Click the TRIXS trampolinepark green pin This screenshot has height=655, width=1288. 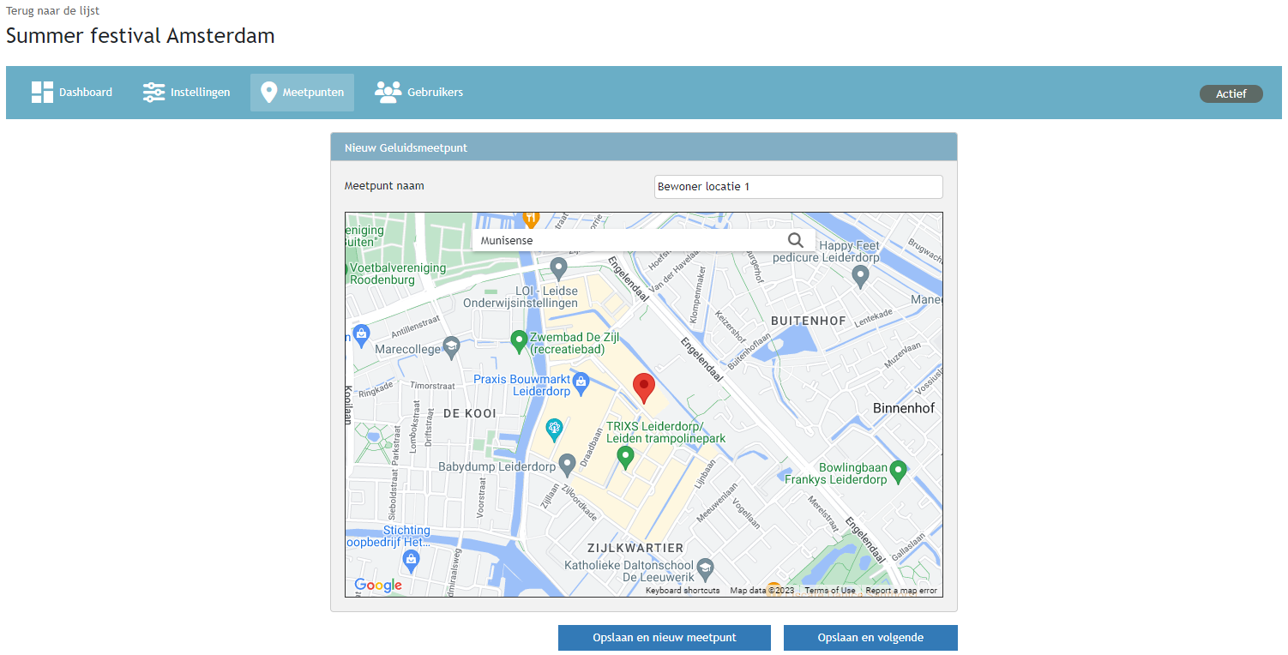(x=626, y=458)
